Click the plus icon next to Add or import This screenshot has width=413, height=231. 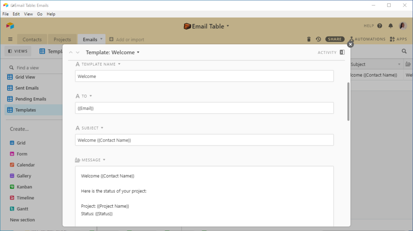tap(111, 39)
